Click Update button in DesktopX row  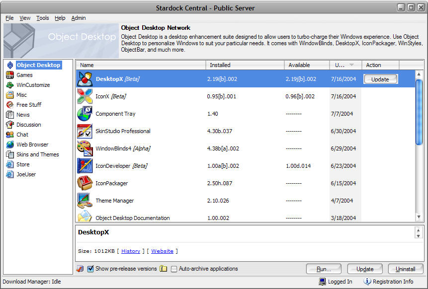tap(380, 79)
